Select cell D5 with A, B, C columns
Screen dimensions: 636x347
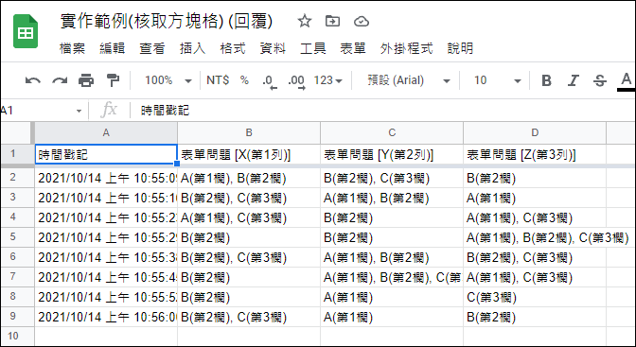[x=535, y=237]
